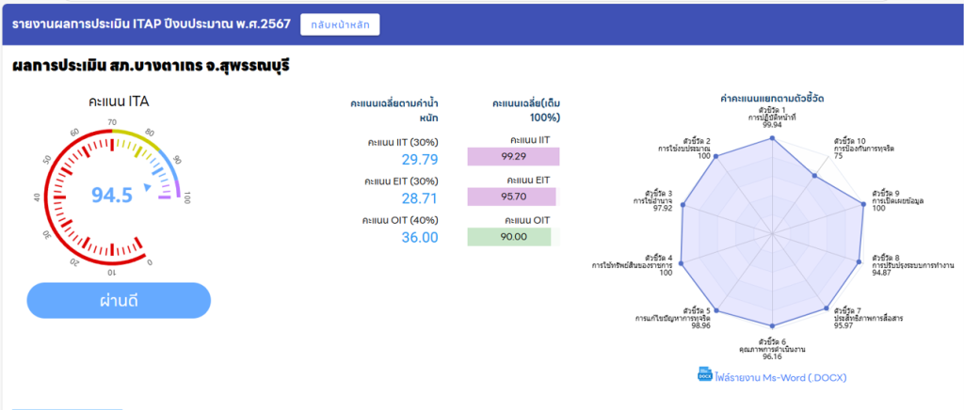Image resolution: width=964 pixels, height=410 pixels.
Task: Click the gauge pointer triangle near 94.5
Action: (147, 188)
